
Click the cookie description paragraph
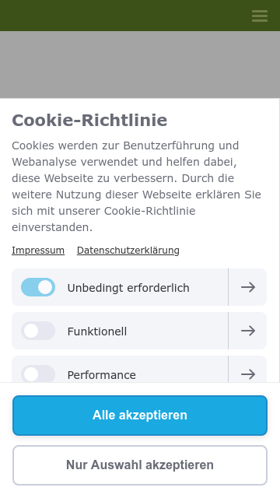tap(137, 187)
